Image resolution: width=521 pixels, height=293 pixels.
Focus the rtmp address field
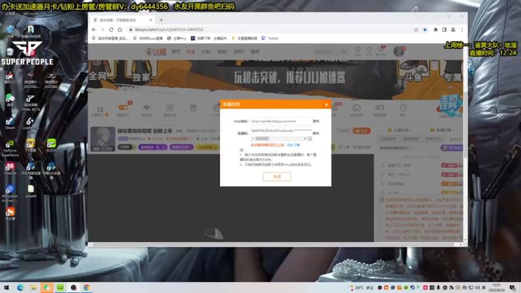tap(281, 121)
